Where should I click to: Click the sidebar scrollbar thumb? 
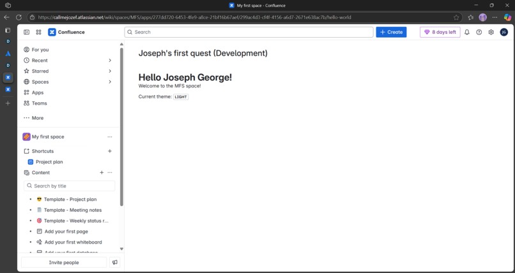click(x=121, y=126)
